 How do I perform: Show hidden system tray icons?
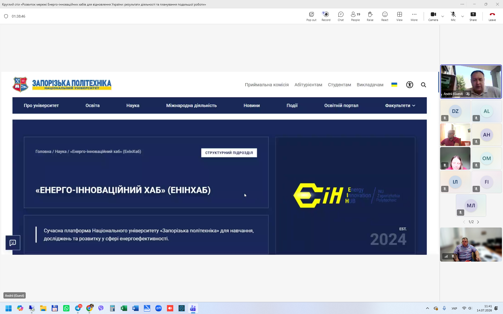(x=427, y=308)
